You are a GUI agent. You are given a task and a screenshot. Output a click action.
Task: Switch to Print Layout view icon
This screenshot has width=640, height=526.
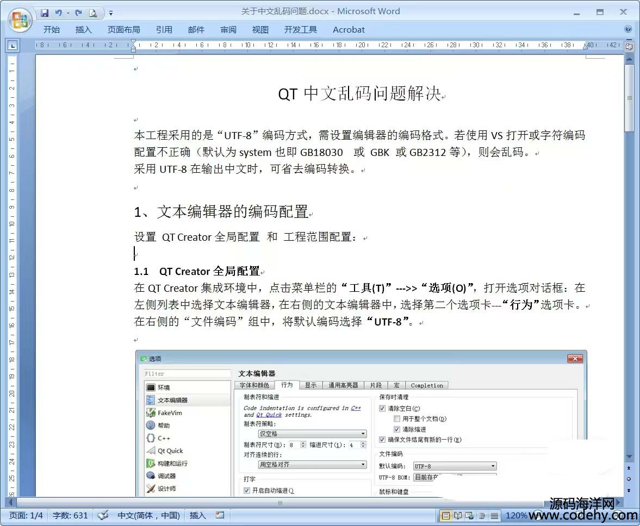pos(446,516)
